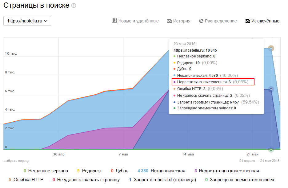Image resolution: width=288 pixels, height=188 pixels.
Task: Open the https://nastella.ru site dropdown
Action: click(27, 21)
